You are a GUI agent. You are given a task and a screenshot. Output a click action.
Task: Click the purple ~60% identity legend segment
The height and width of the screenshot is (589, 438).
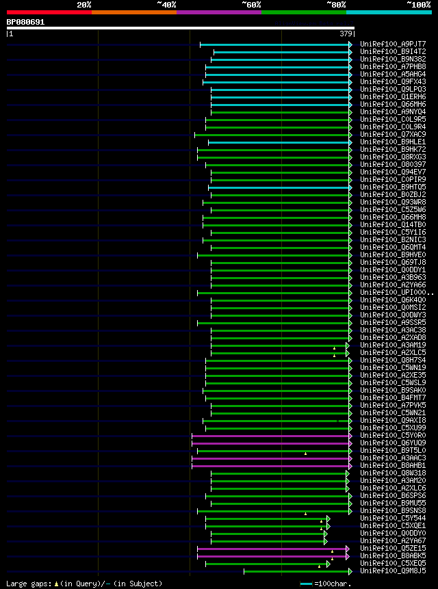pyautogui.click(x=219, y=12)
